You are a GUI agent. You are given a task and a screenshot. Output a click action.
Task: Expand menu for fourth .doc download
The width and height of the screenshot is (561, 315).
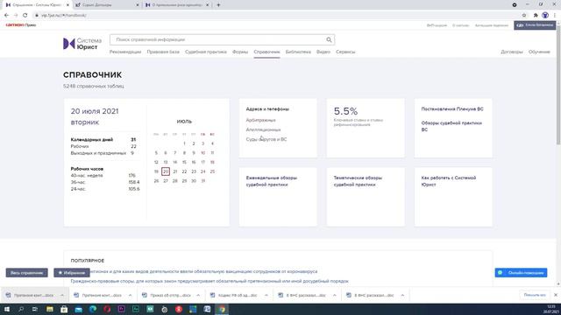point(266,296)
